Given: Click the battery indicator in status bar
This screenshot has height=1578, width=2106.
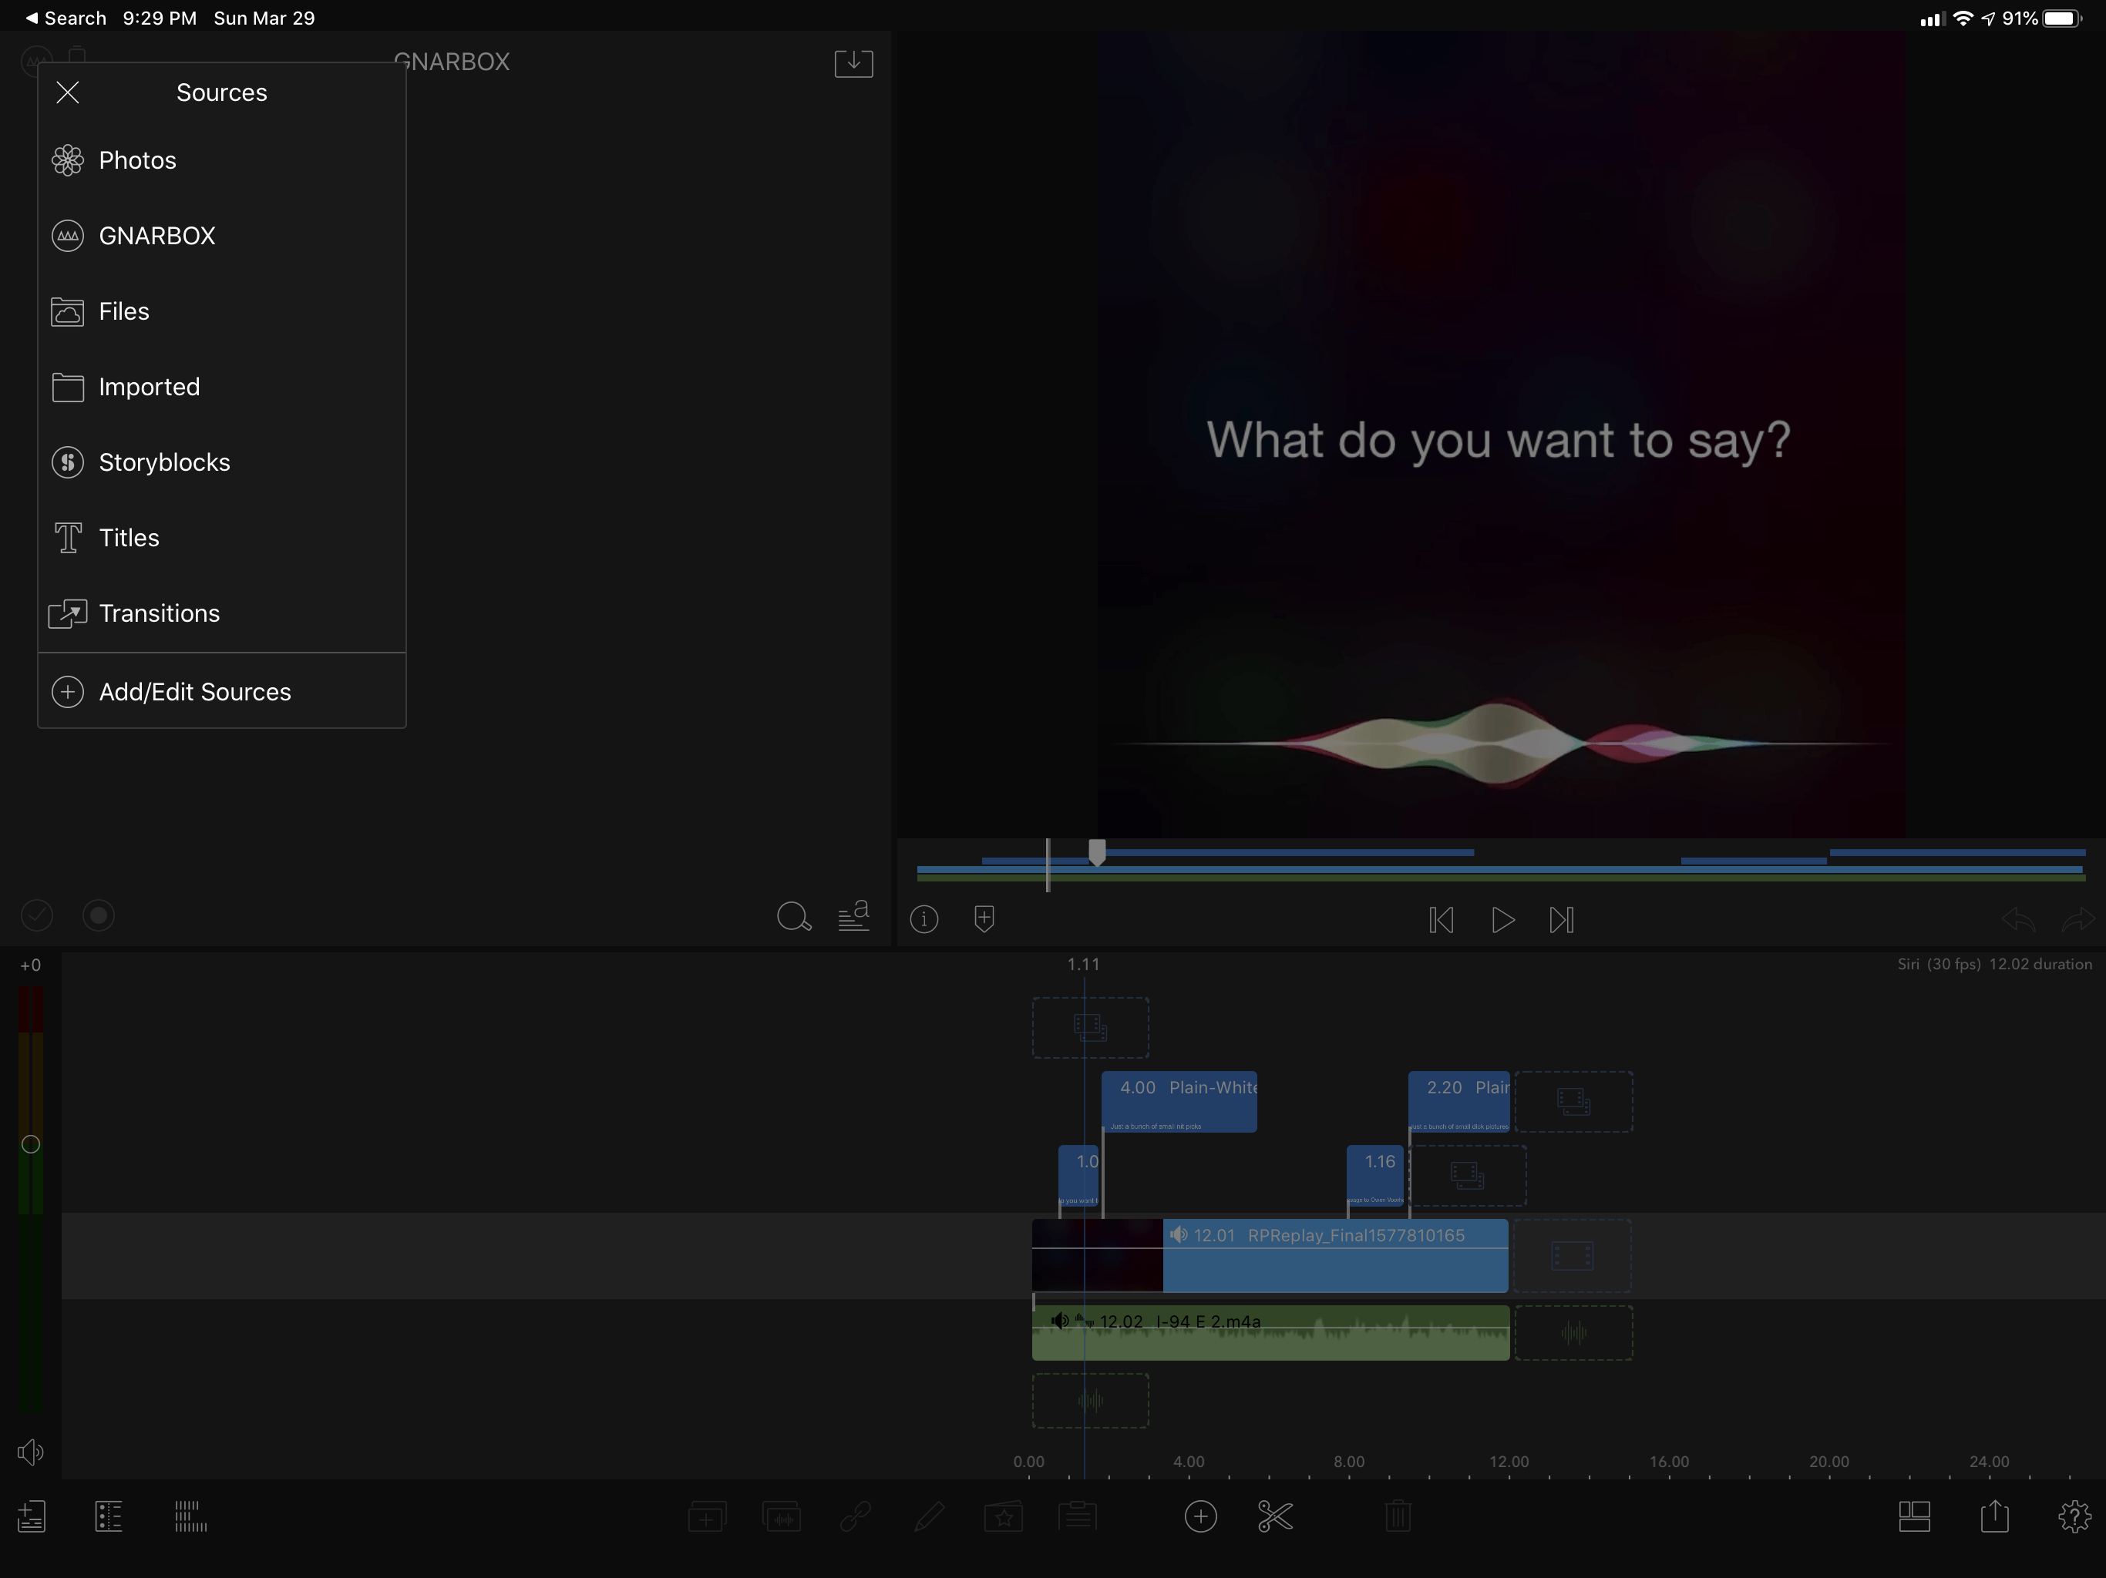Looking at the screenshot, I should 2062,18.
